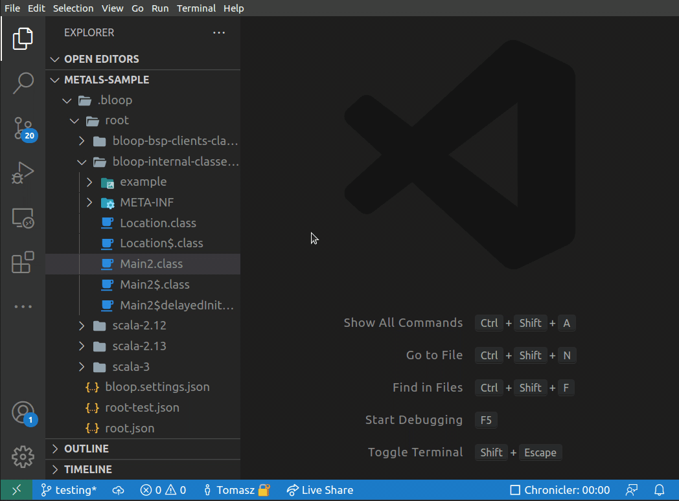Start Chronicler recording in status bar
Screen dimensions: 679x501
click(560, 490)
